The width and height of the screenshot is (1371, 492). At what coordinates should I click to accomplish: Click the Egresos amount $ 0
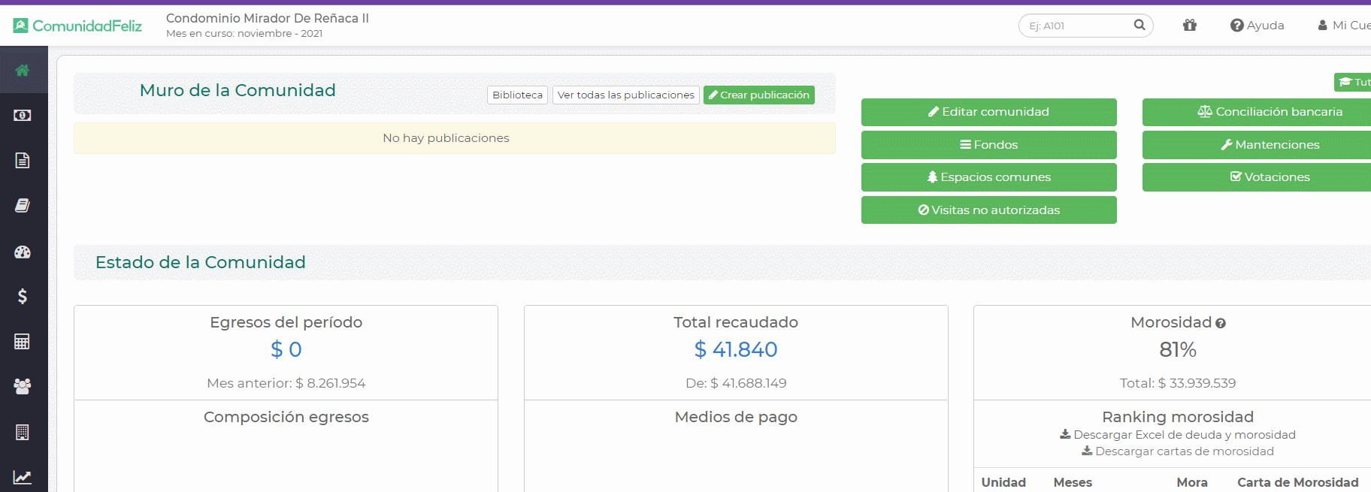click(x=286, y=349)
